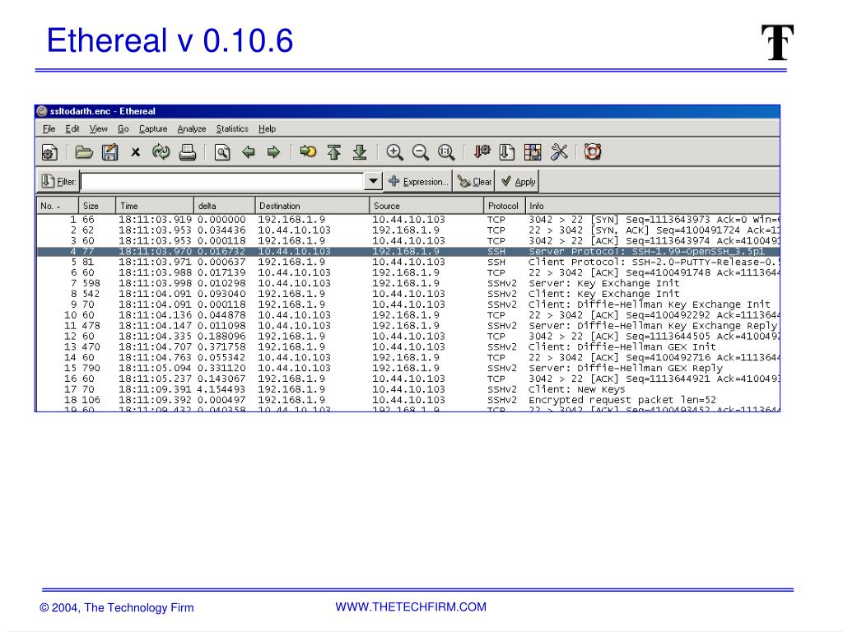Open capture filters toolbar icon

click(x=482, y=152)
